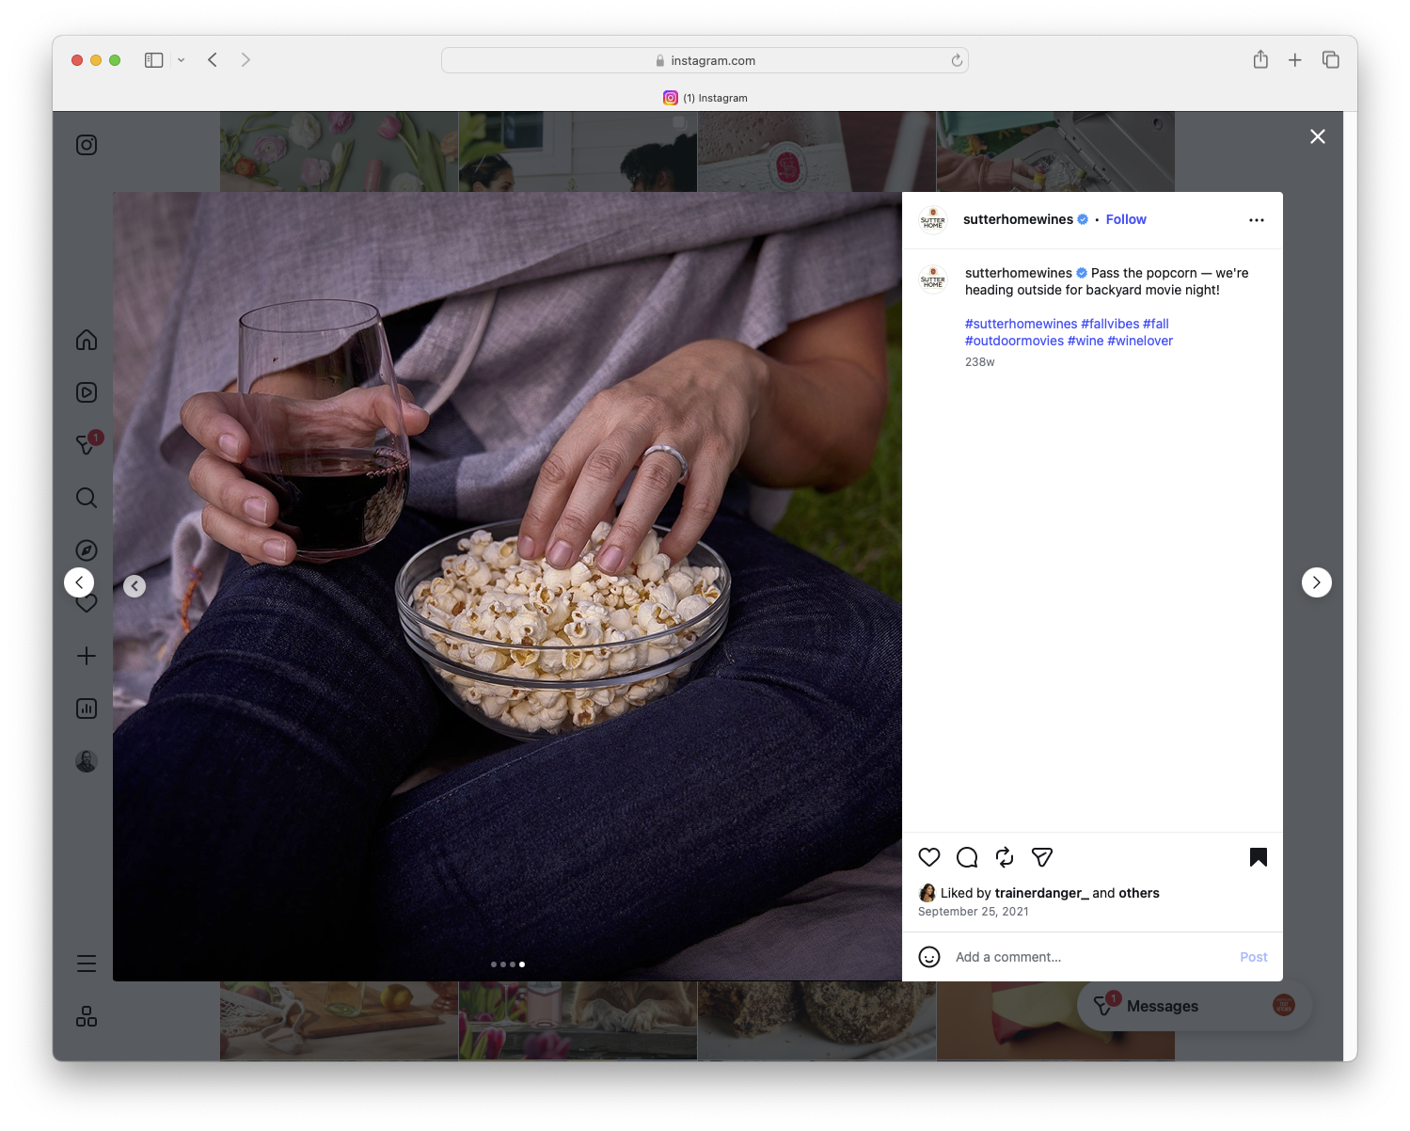Open the Explore compass icon
Image resolution: width=1410 pixels, height=1131 pixels.
(86, 550)
